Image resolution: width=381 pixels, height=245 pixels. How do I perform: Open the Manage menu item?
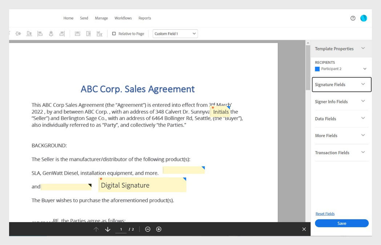101,18
